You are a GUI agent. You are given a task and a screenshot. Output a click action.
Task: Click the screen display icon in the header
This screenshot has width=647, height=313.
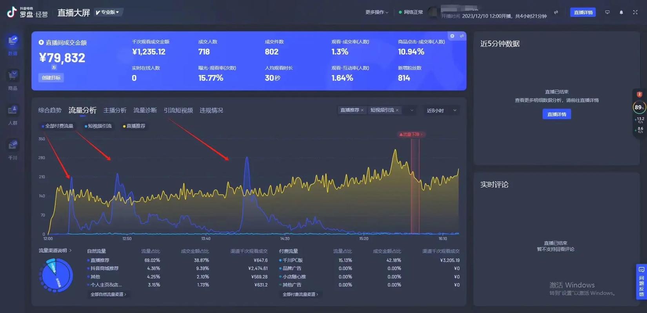point(607,13)
